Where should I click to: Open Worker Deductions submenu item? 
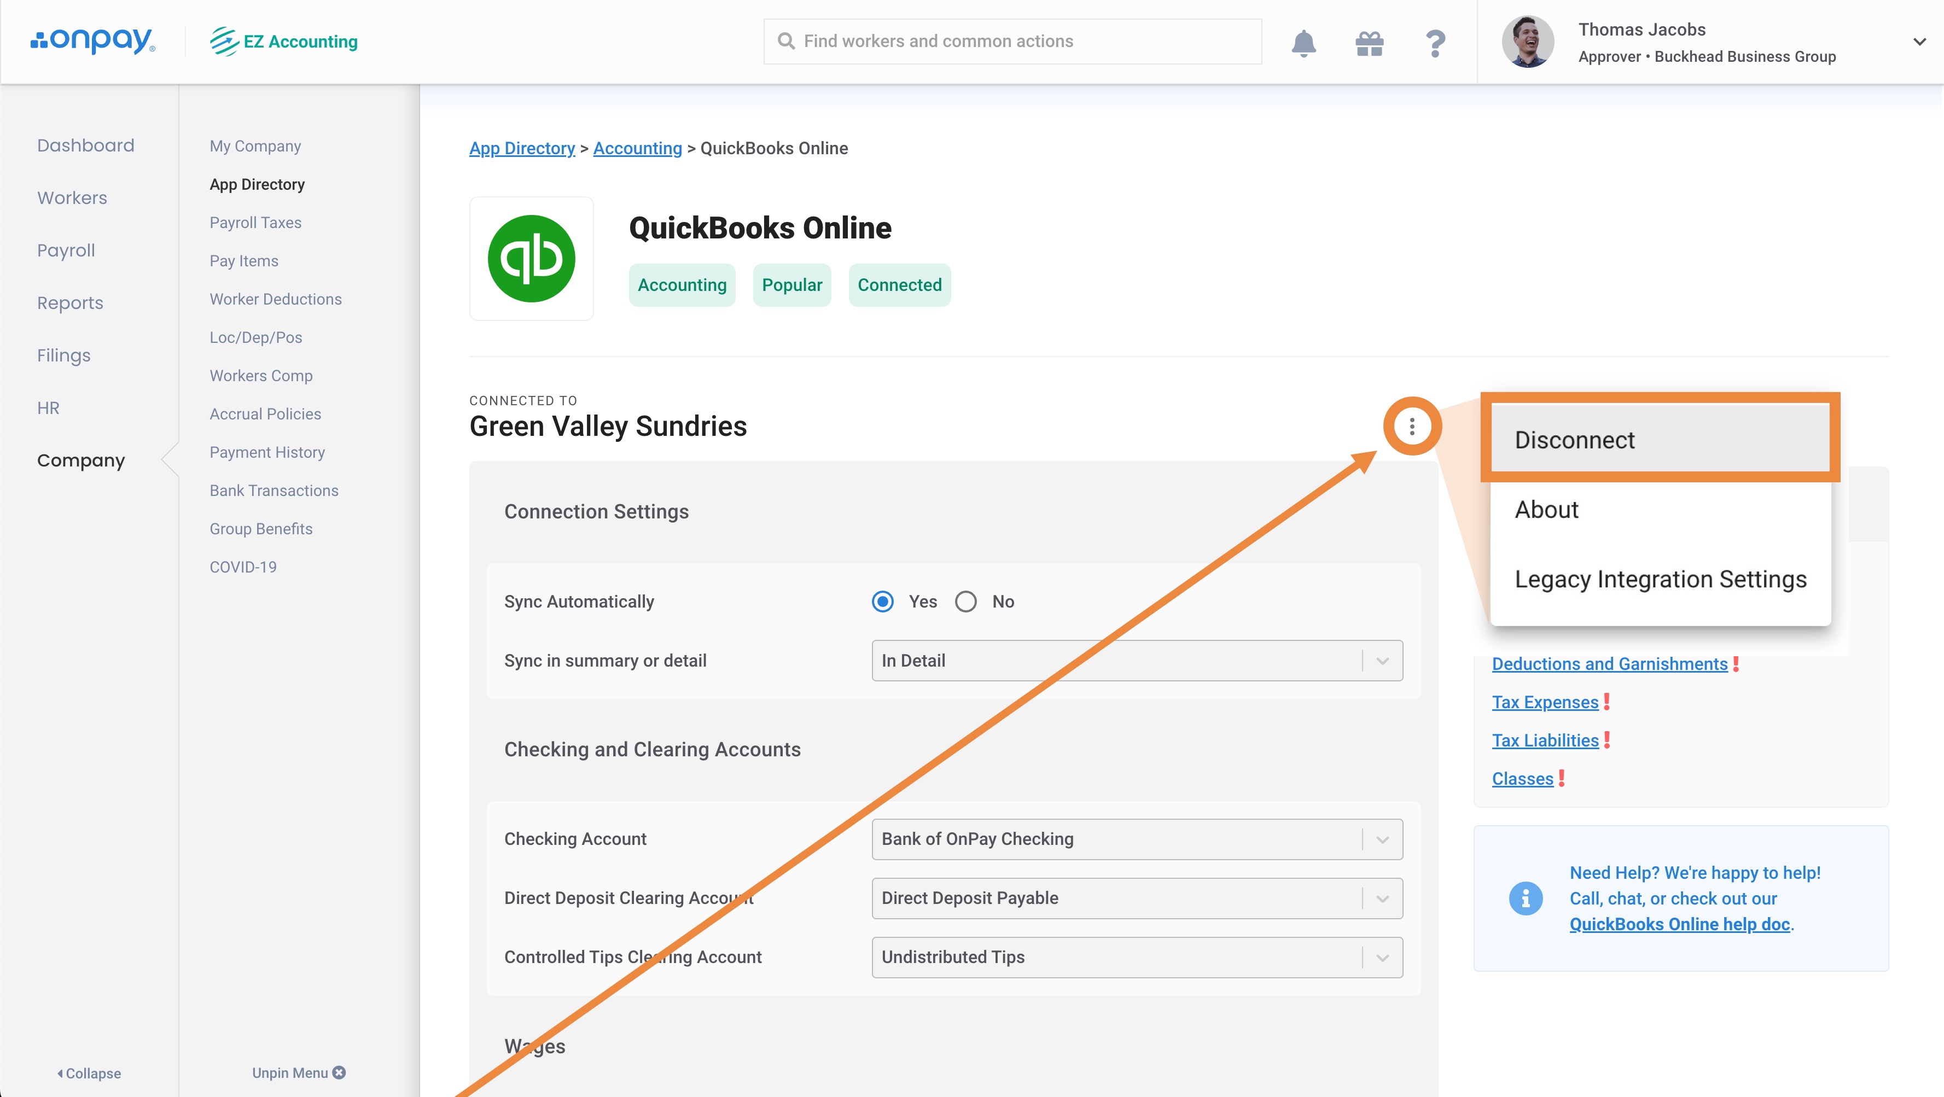coord(276,300)
